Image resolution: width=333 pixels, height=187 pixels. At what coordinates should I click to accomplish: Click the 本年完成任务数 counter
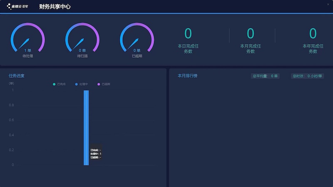[313, 34]
